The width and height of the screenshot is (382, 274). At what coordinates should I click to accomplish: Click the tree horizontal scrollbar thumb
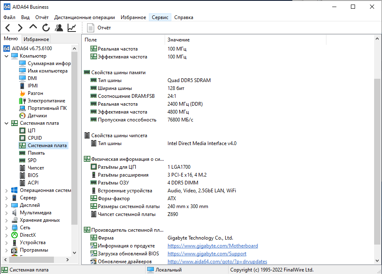(31, 260)
